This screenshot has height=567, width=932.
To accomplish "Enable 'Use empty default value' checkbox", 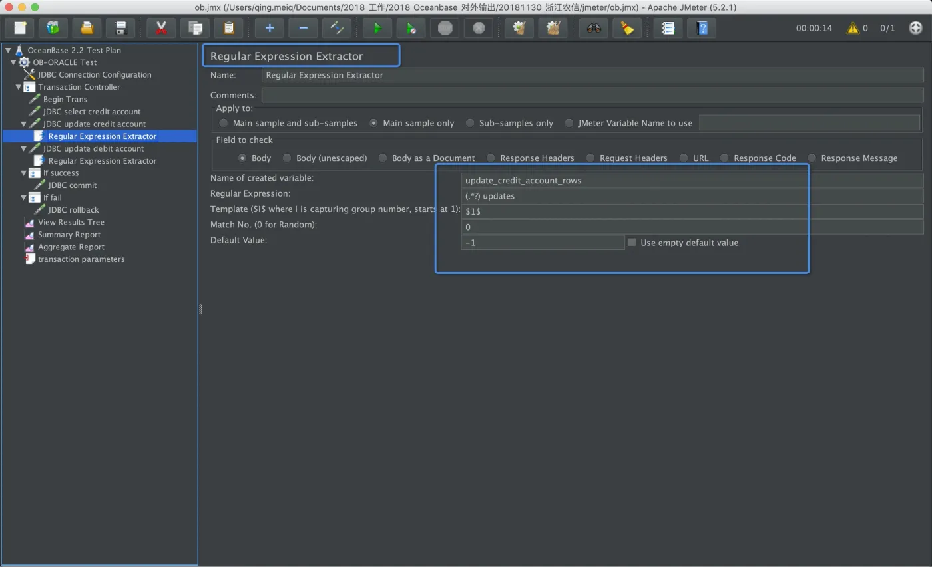I will 632,243.
